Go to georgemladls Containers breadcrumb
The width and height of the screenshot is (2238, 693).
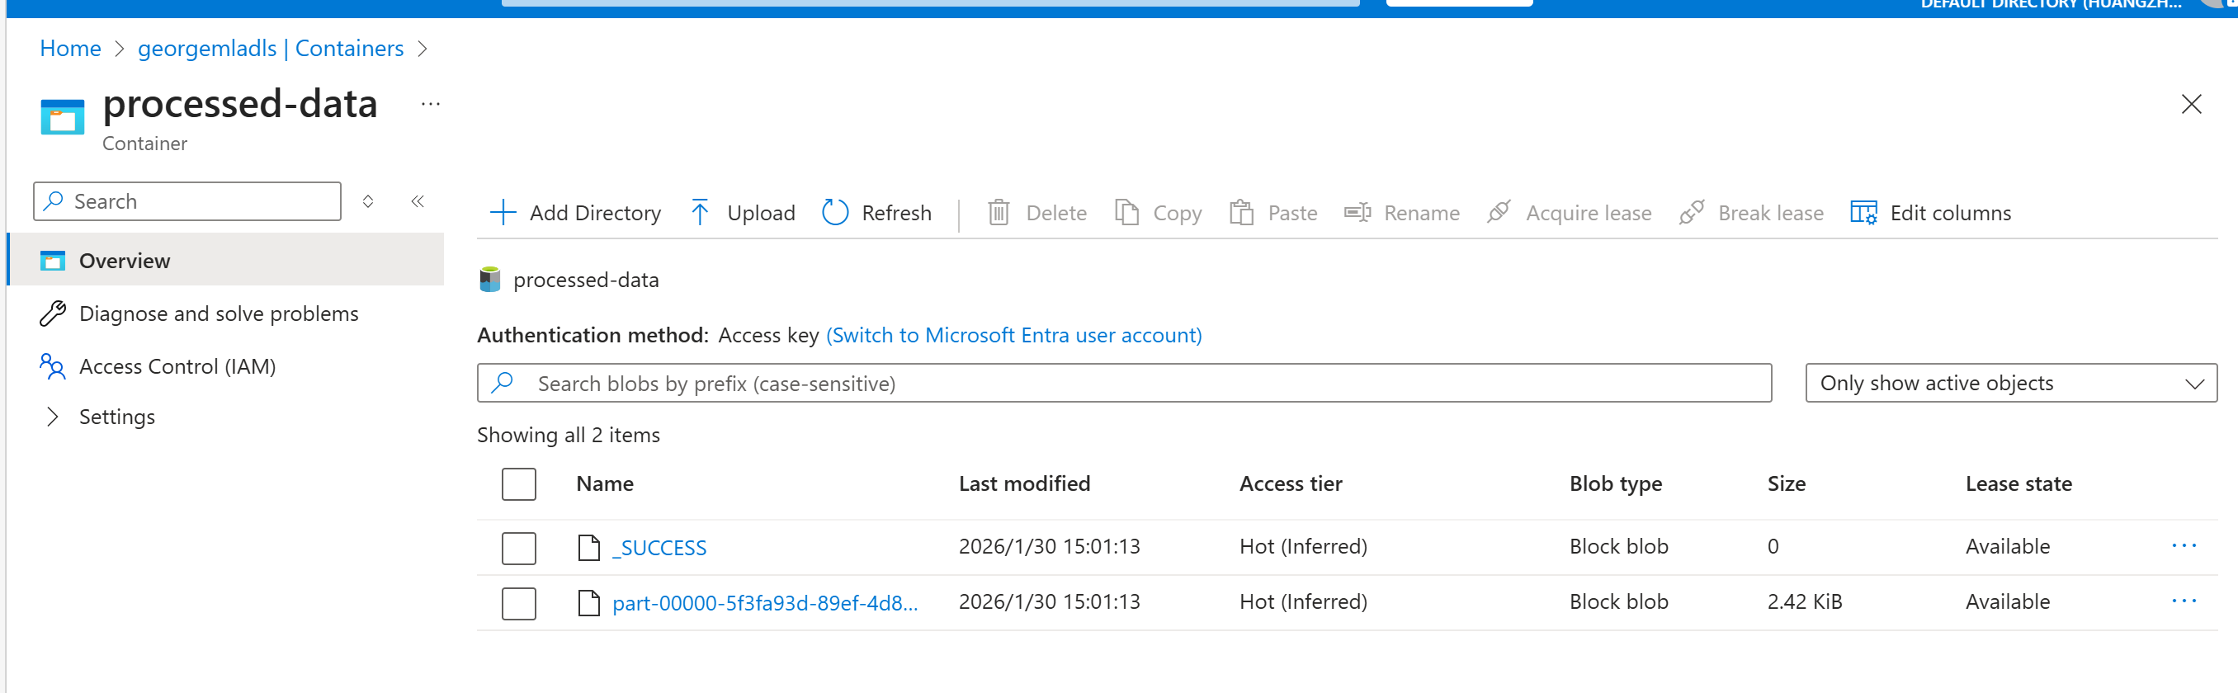270,49
